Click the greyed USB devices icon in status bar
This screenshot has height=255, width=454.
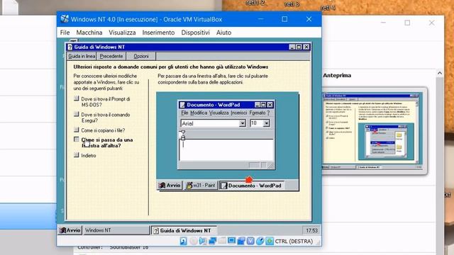[x=222, y=241]
